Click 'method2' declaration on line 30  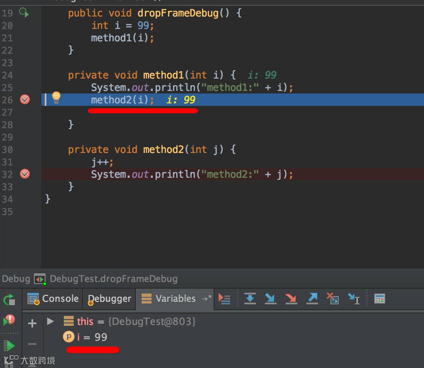click(163, 150)
